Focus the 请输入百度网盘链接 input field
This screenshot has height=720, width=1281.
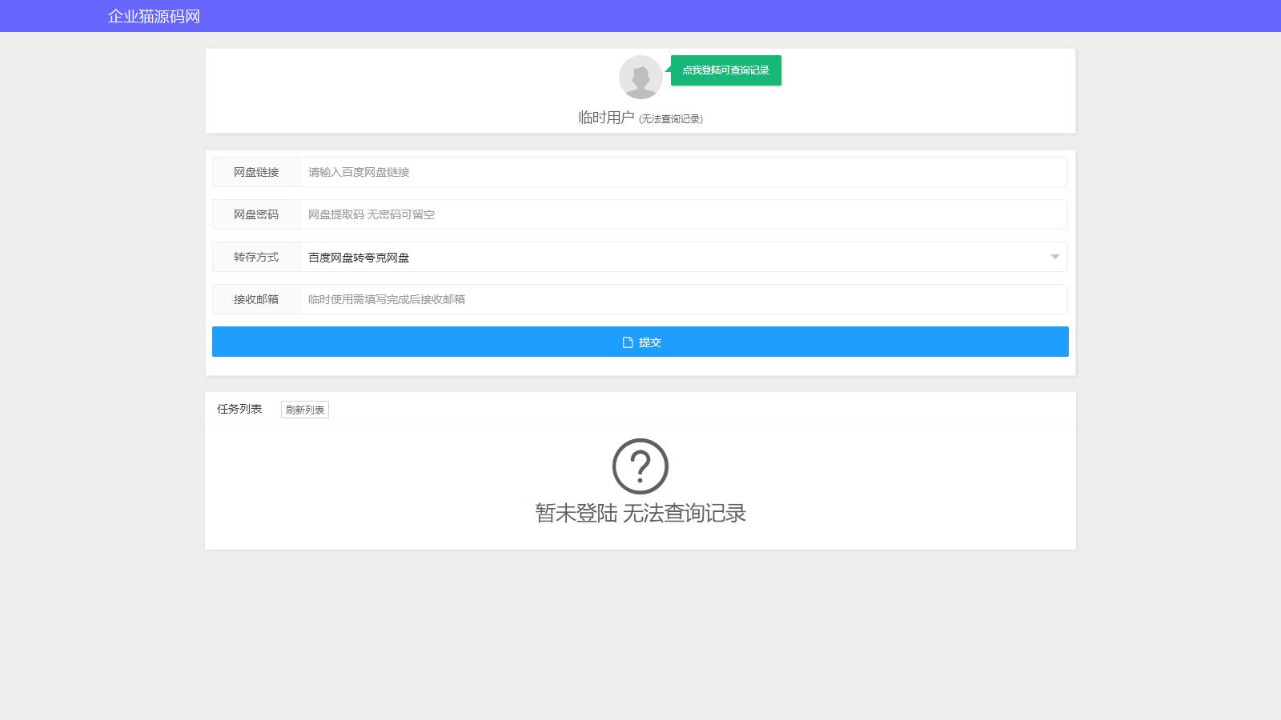tap(682, 172)
